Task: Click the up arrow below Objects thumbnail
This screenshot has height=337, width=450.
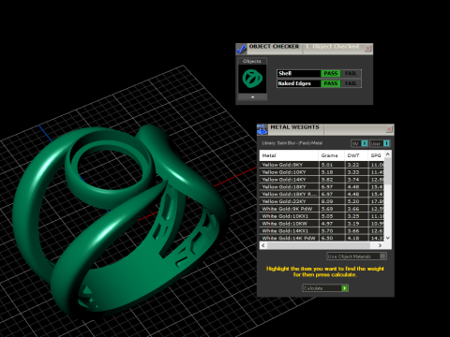Action: (x=252, y=97)
